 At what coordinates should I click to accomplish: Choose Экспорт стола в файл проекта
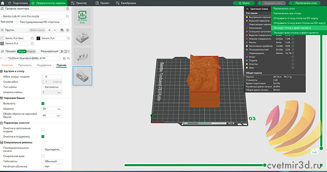click(x=299, y=28)
